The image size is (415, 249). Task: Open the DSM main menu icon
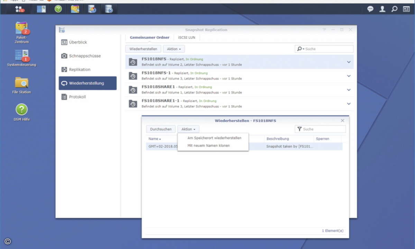coord(20,9)
